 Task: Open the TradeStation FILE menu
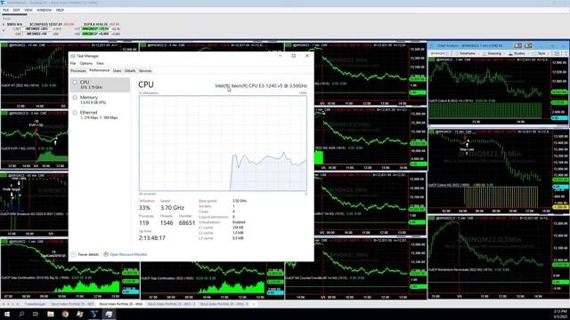point(6,10)
